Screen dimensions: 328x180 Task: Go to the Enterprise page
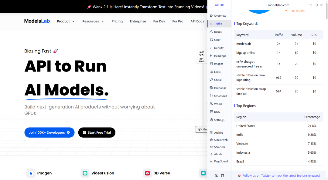(x=138, y=21)
